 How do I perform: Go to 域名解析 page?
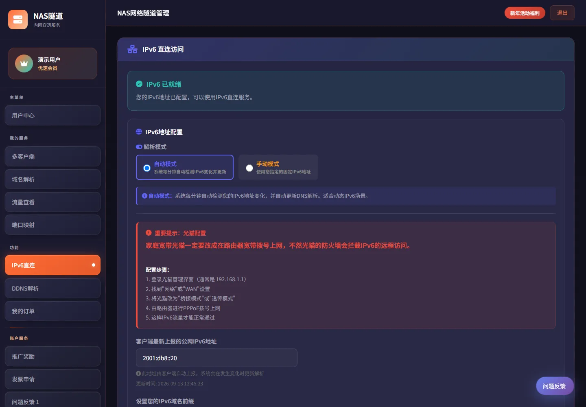click(52, 179)
